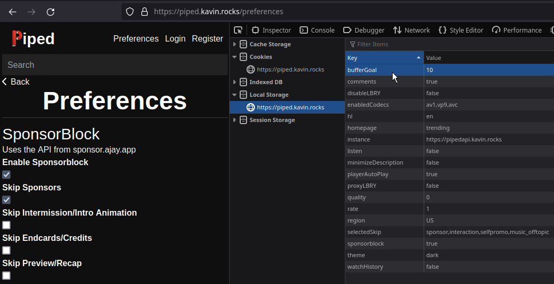
Task: Select piped.kavin.rocks under Local Storage
Action: point(291,107)
